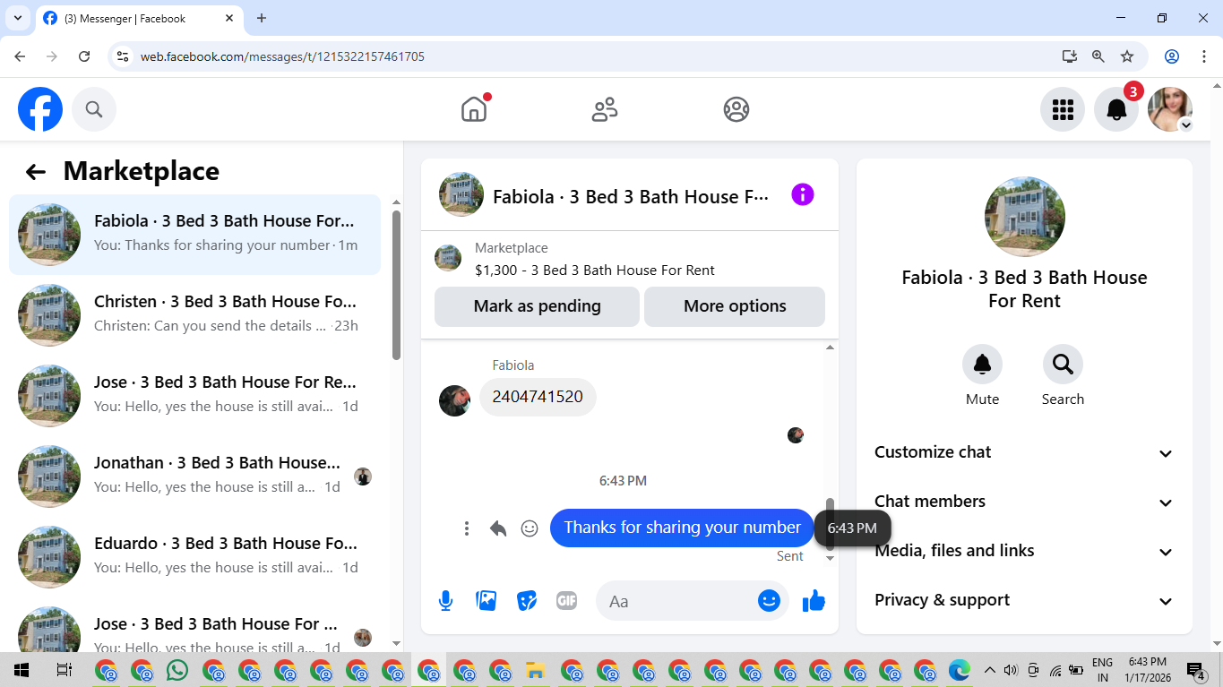Open Eduardo conversation in list
Viewport: 1223px width, 687px height.
pyautogui.click(x=195, y=557)
